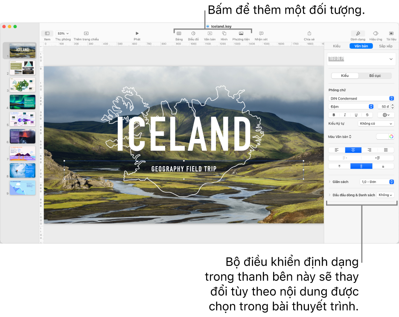Select slide 3 green map thumbnail

pos(23,85)
